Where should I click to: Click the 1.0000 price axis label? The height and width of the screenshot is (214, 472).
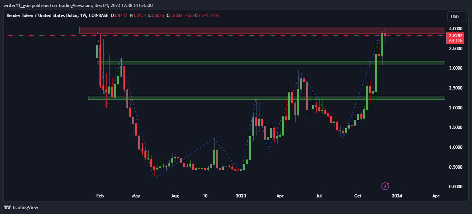[456, 147]
